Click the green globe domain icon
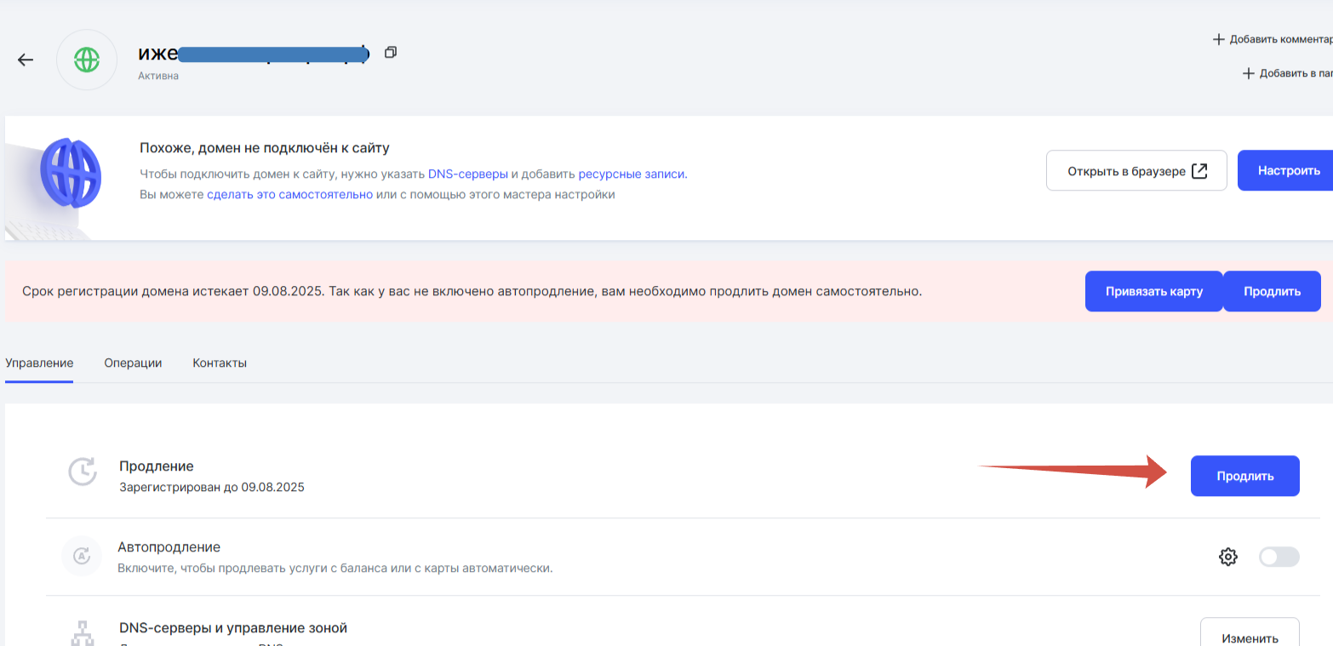1333x646 pixels. [x=86, y=60]
